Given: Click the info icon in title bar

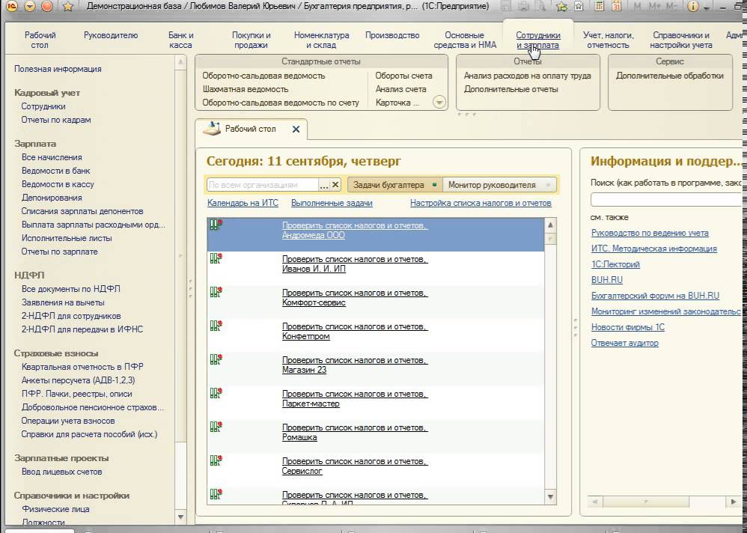Looking at the screenshot, I should [693, 6].
